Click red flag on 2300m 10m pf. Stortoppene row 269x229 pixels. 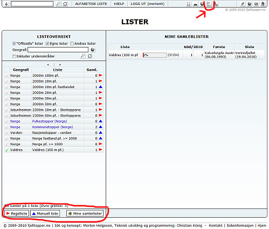pyautogui.click(x=101, y=110)
